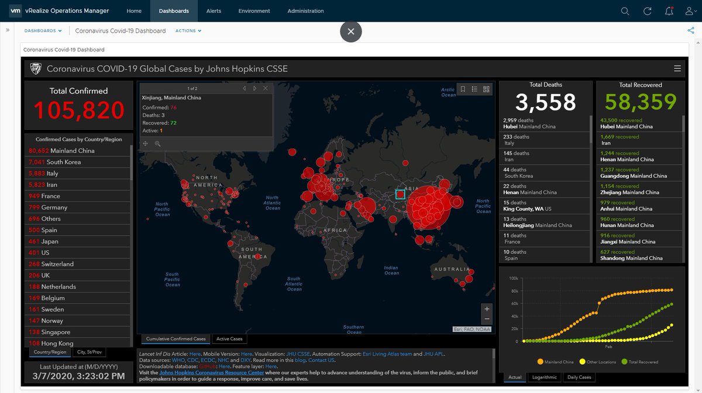
Task: Click the scrollbar of the recovered list
Action: click(x=683, y=123)
